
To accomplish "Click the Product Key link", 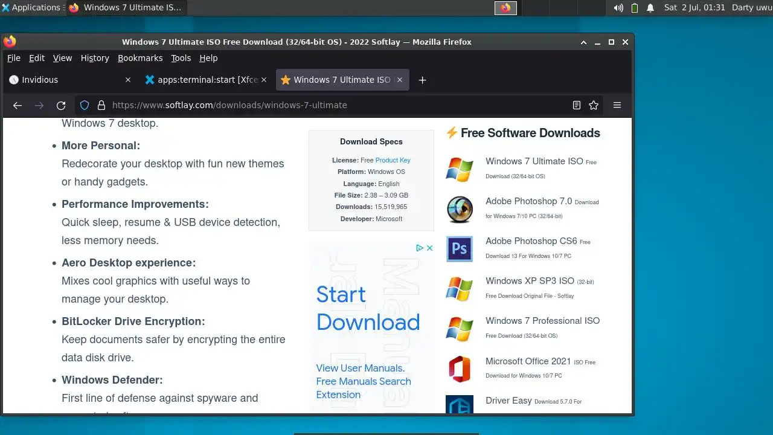I will point(393,160).
